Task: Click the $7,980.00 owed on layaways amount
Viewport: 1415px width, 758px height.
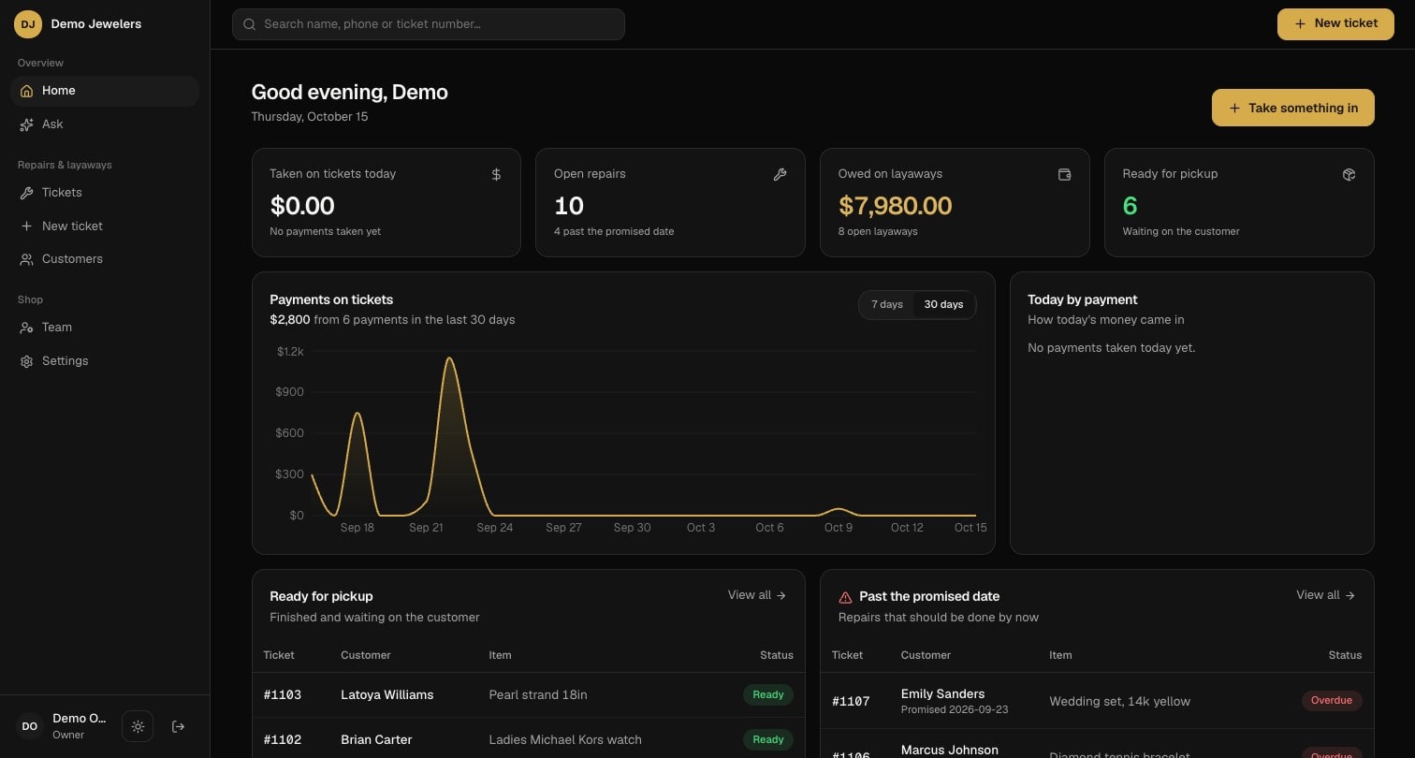Action: point(896,206)
